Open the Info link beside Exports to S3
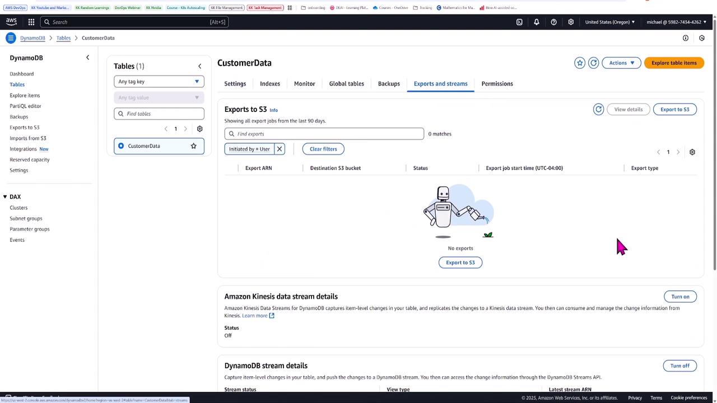The width and height of the screenshot is (717, 403). pyautogui.click(x=273, y=110)
